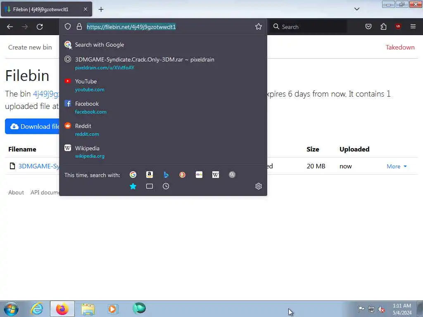Reload the current Filebin page

[40, 27]
